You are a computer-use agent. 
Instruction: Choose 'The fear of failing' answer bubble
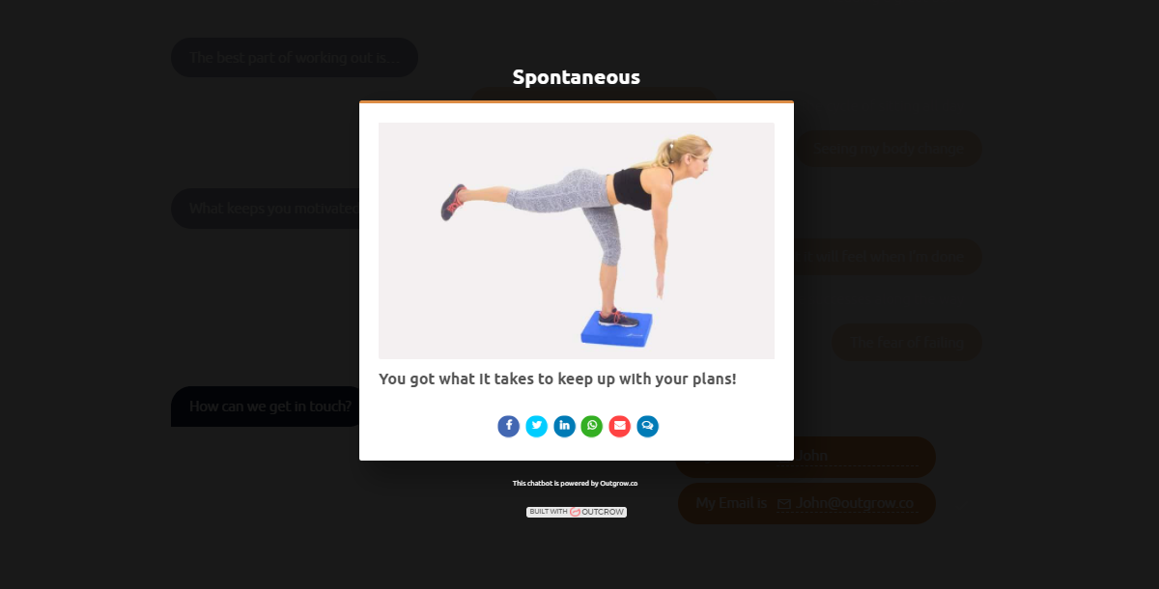pos(907,342)
